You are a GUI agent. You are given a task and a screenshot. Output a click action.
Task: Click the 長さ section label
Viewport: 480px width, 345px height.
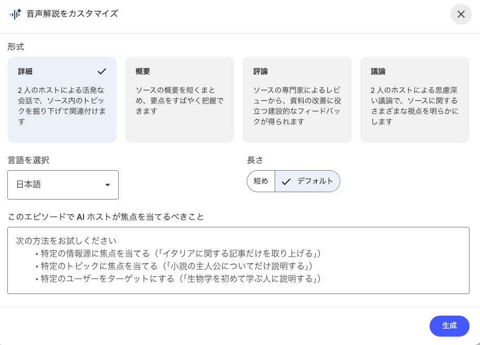pos(255,160)
